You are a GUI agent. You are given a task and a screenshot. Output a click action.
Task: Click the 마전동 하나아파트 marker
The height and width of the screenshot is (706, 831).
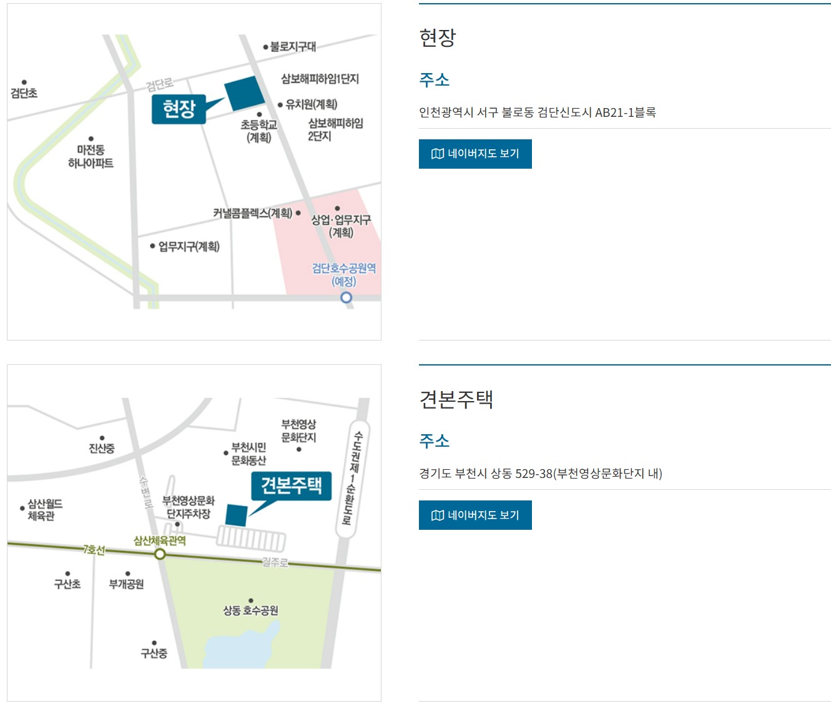point(92,139)
